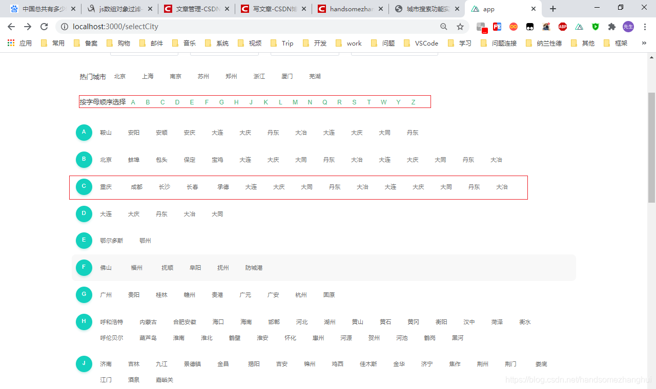
Task: View site information icon beside localhost URL
Action: pos(65,27)
